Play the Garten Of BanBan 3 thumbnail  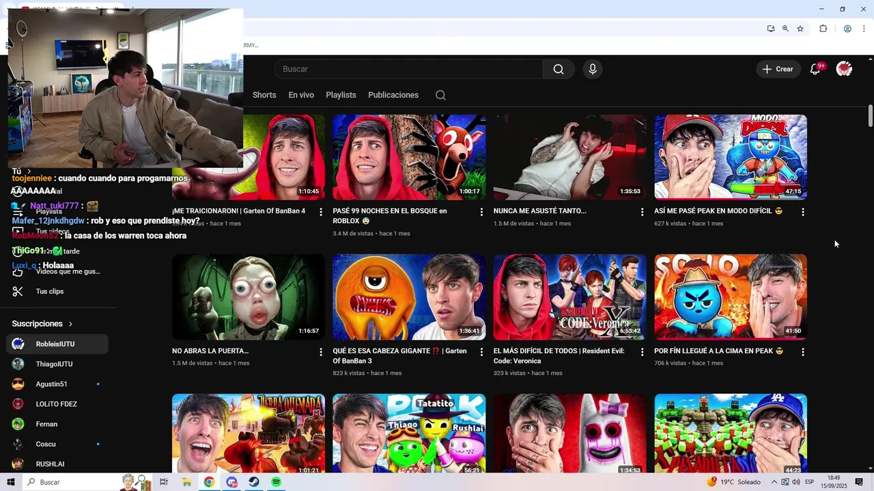[x=409, y=297]
